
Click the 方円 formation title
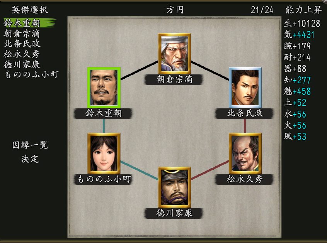click(x=175, y=10)
